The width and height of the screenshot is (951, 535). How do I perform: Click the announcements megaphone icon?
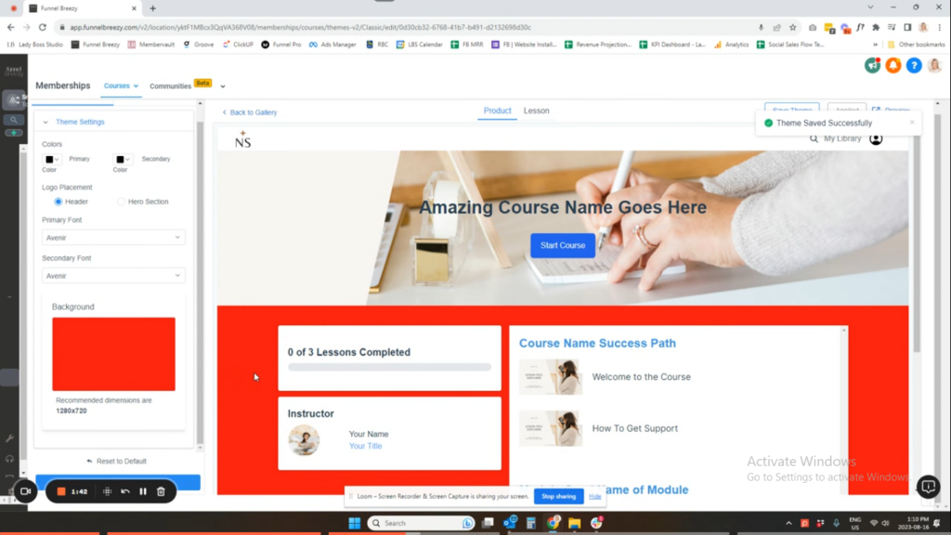pyautogui.click(x=872, y=65)
